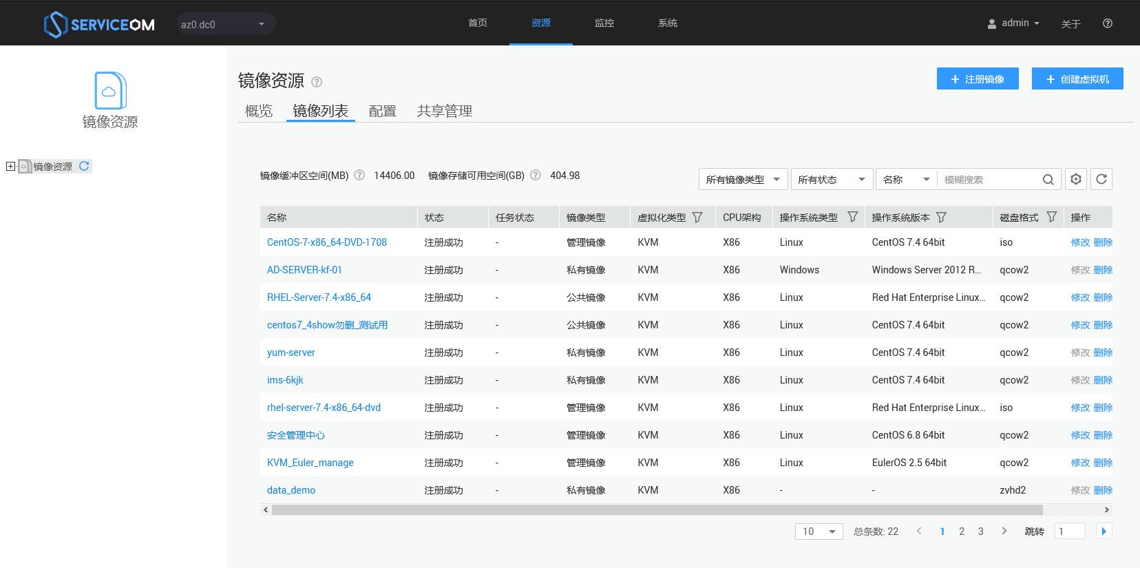This screenshot has width=1140, height=568.
Task: Click the 跳转 page number input
Action: pyautogui.click(x=1070, y=532)
